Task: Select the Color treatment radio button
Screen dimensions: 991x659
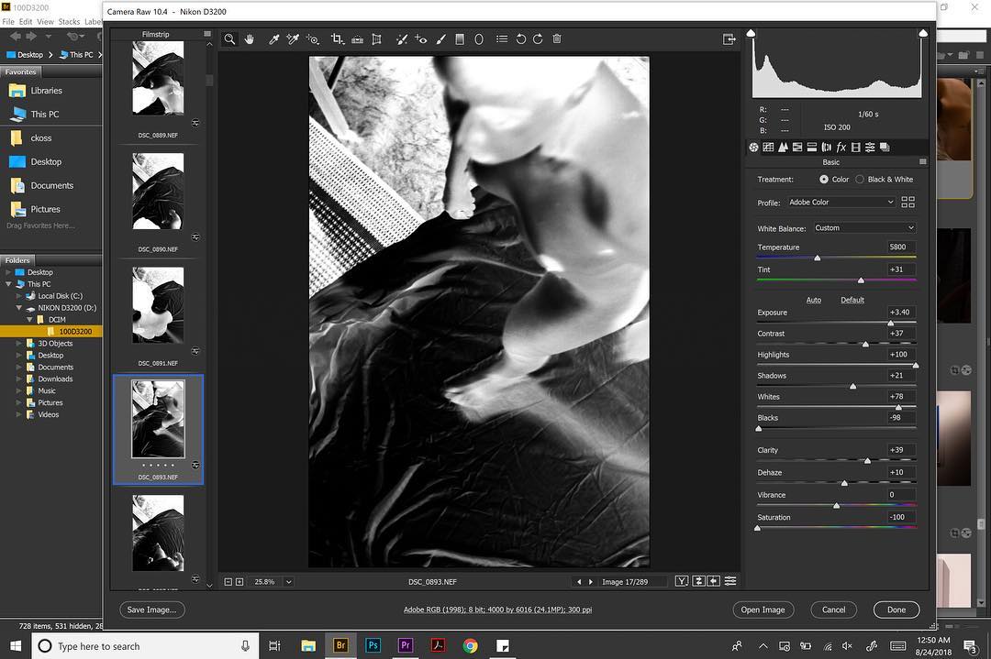Action: (823, 180)
